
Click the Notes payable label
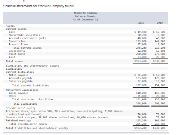pos(18,75)
